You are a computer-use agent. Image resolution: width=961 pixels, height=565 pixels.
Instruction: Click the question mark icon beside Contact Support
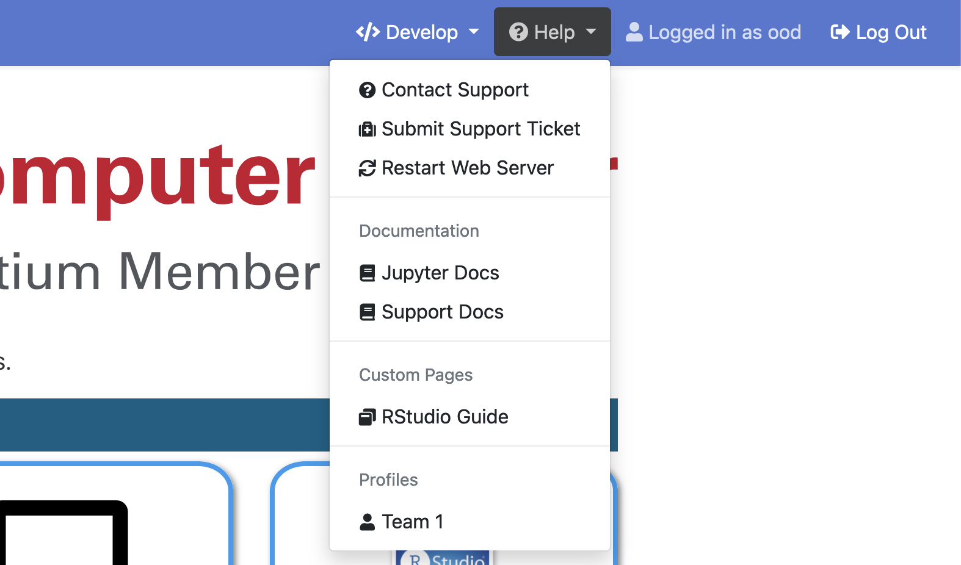pyautogui.click(x=367, y=90)
